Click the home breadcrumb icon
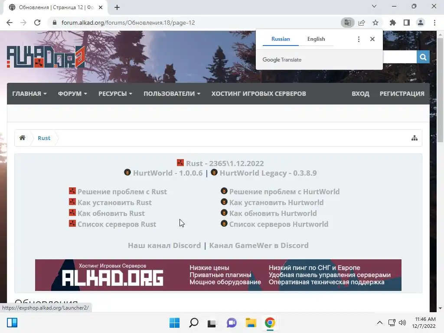 [x=23, y=138]
